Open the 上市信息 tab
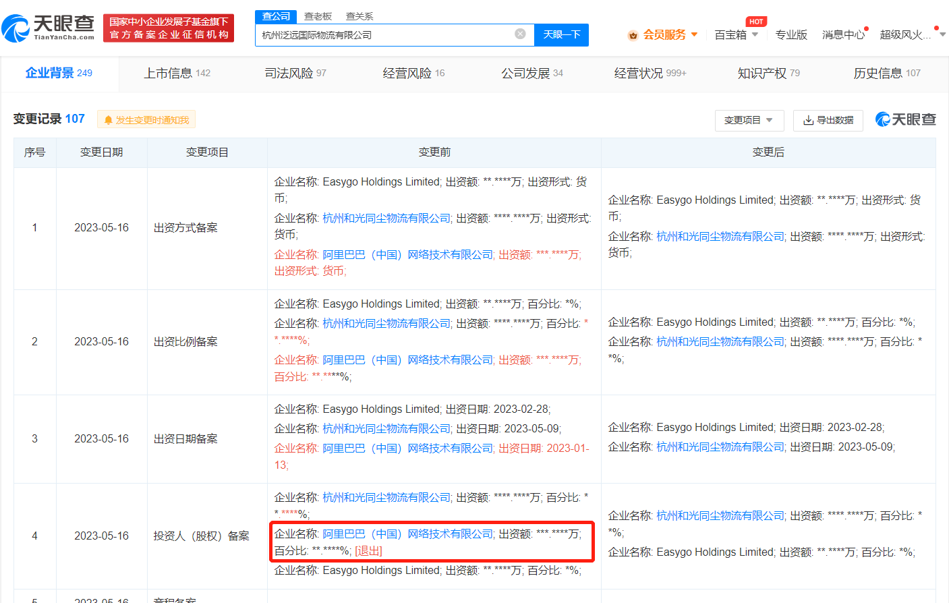The height and width of the screenshot is (603, 949). pyautogui.click(x=177, y=73)
